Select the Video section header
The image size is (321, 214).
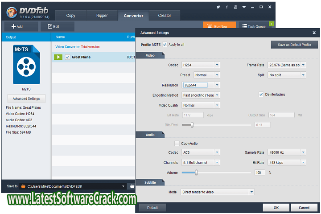pyautogui.click(x=150, y=55)
